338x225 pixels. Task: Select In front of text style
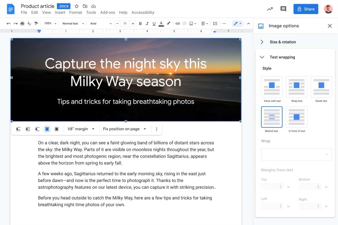point(296,117)
